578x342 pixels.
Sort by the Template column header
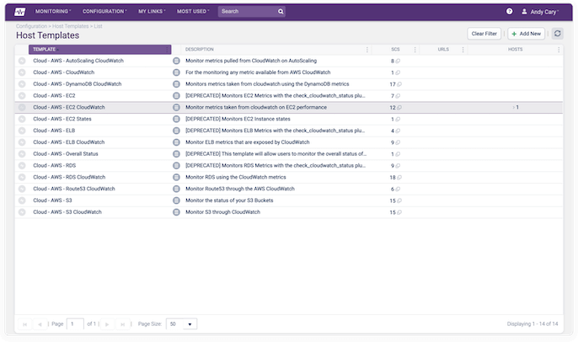pyautogui.click(x=93, y=50)
